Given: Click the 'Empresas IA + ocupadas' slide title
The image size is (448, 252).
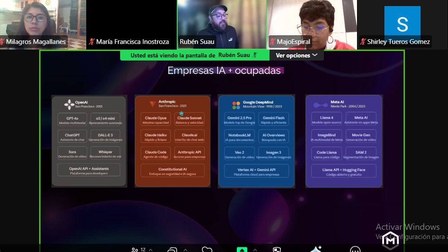Looking at the screenshot, I should [x=224, y=71].
